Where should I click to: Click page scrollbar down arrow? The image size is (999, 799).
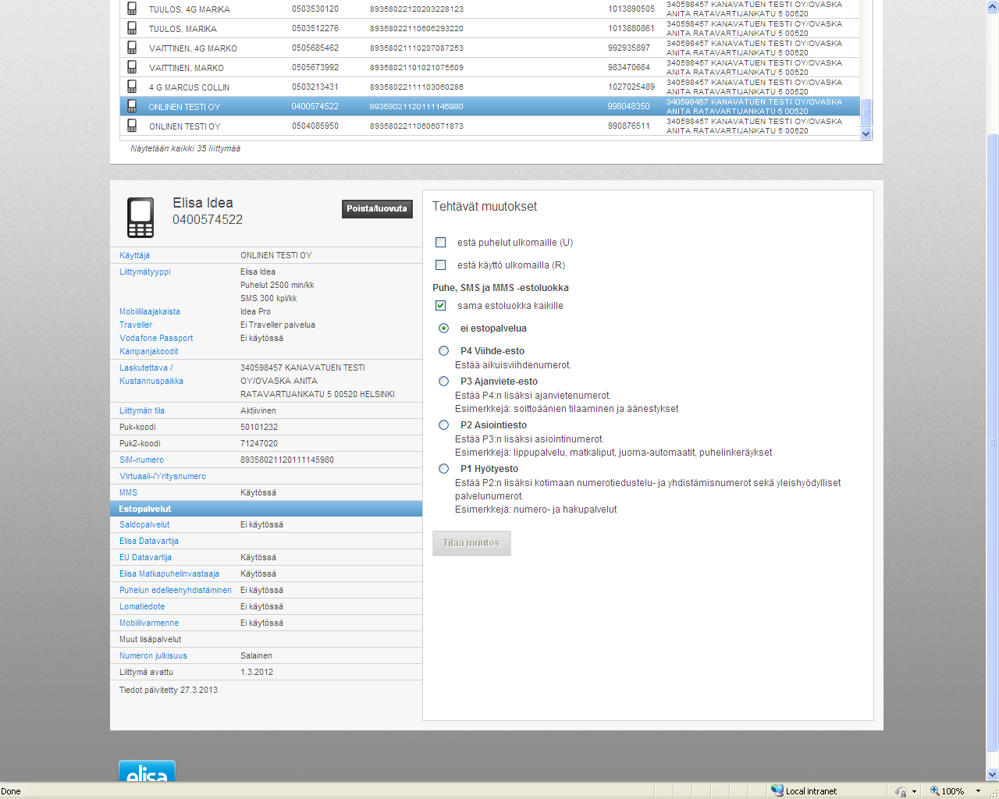tap(993, 775)
